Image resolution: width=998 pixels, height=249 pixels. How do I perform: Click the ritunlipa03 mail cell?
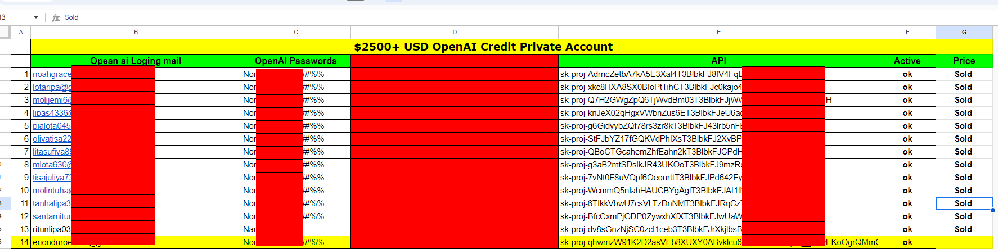coord(136,229)
